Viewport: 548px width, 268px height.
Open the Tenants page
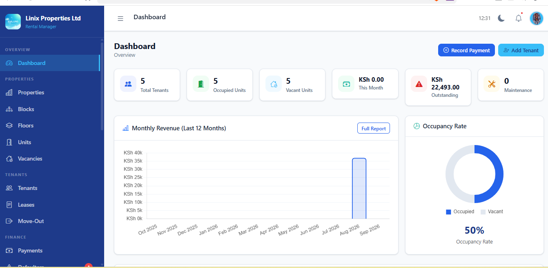tap(50, 188)
